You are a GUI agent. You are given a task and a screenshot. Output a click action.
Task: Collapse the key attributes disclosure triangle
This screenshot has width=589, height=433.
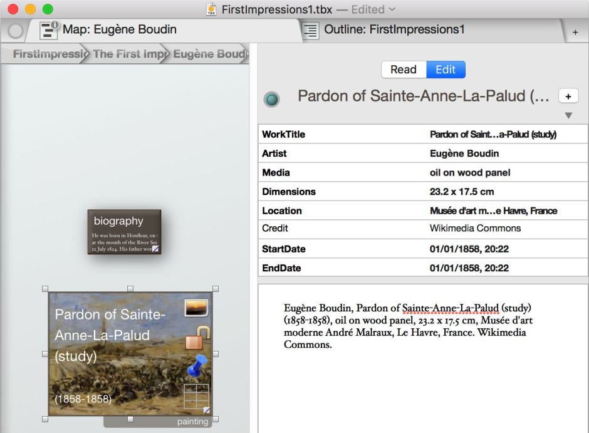(568, 115)
